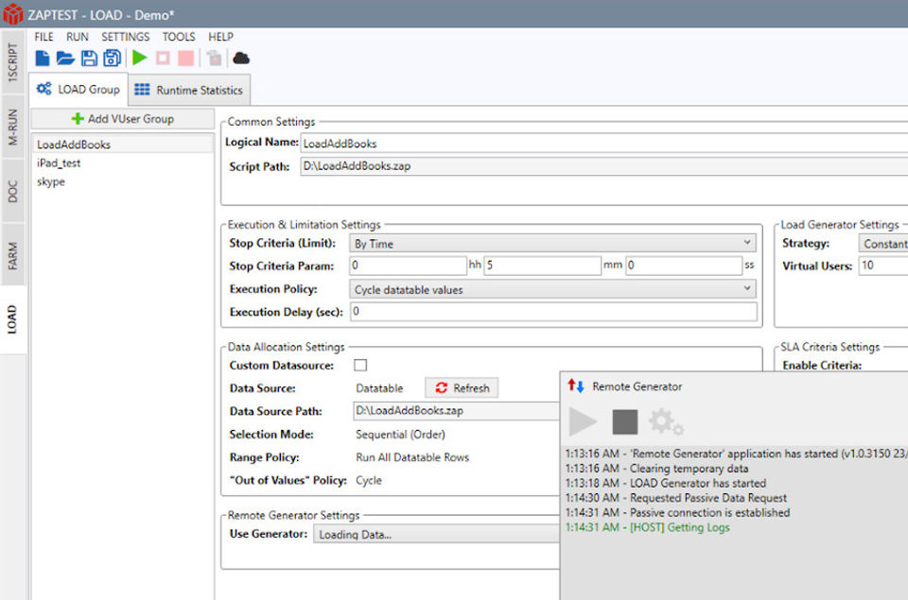This screenshot has width=908, height=600.
Task: Click the Add VUser Group button
Action: 122,119
